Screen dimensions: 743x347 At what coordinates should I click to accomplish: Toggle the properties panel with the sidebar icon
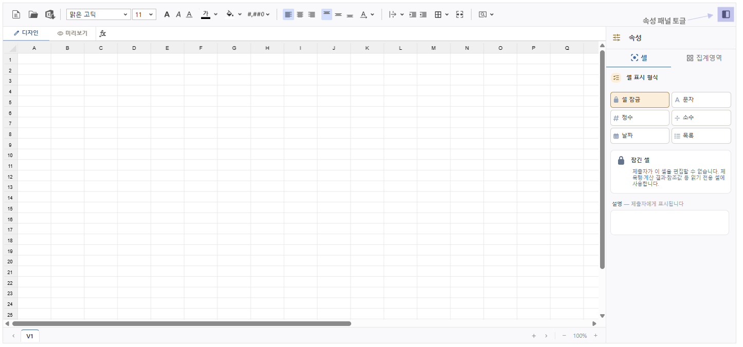coord(726,14)
